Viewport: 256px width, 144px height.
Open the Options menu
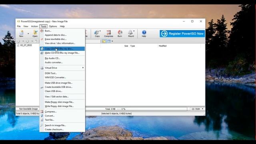tap(53, 26)
